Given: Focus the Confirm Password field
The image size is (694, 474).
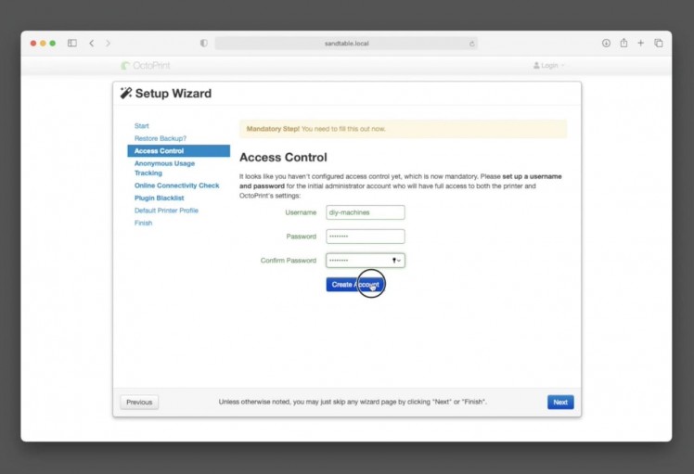Looking at the screenshot, I should click(x=366, y=261).
